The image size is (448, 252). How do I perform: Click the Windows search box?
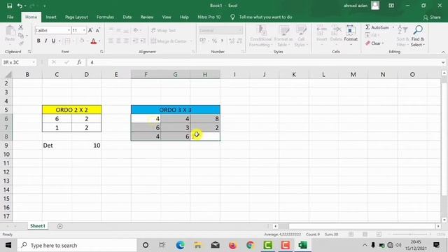(77, 245)
